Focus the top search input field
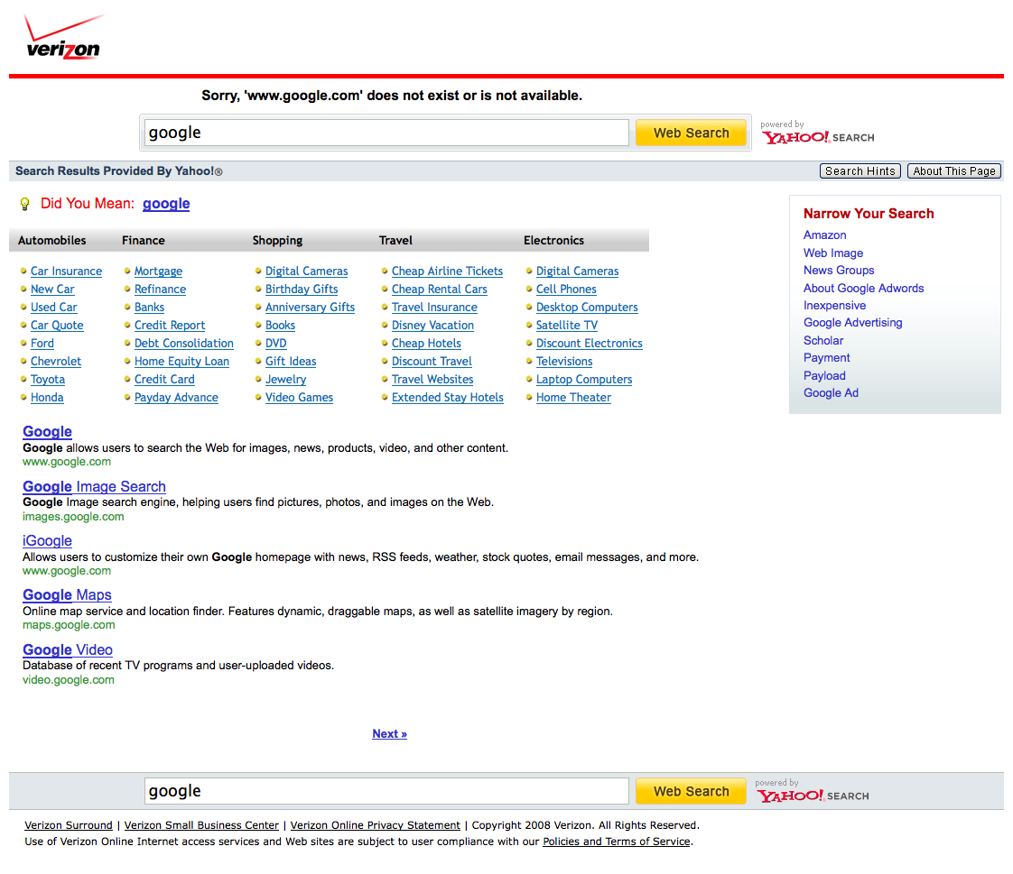The height and width of the screenshot is (874, 1013). (x=386, y=133)
